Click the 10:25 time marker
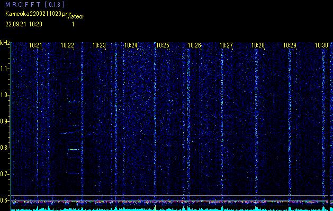 coord(163,45)
